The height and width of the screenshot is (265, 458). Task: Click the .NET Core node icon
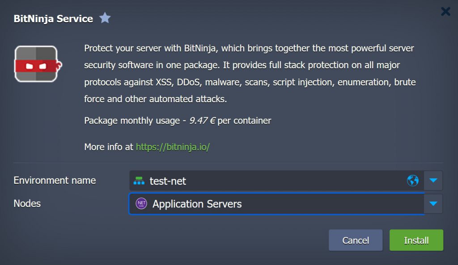tap(141, 204)
